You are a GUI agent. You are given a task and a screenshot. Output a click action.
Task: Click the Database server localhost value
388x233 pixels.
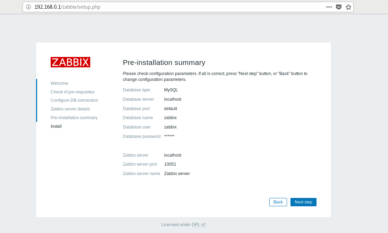point(173,99)
